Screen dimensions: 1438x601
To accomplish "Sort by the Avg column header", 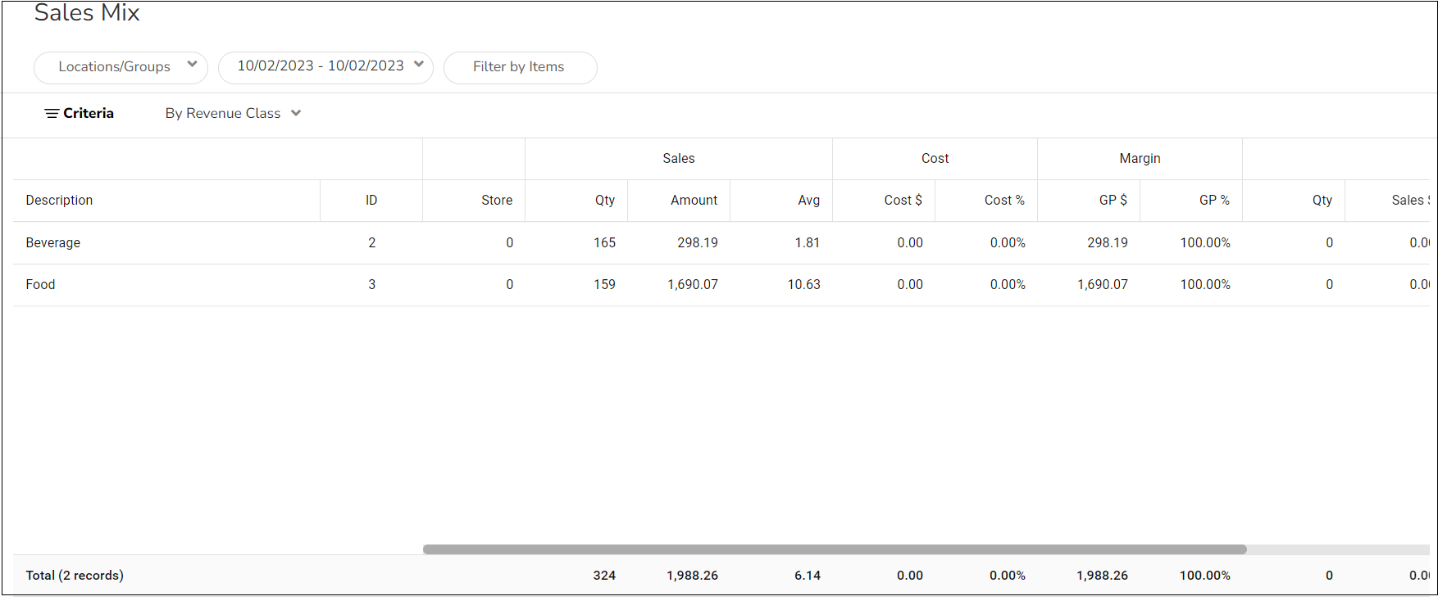I will click(808, 201).
